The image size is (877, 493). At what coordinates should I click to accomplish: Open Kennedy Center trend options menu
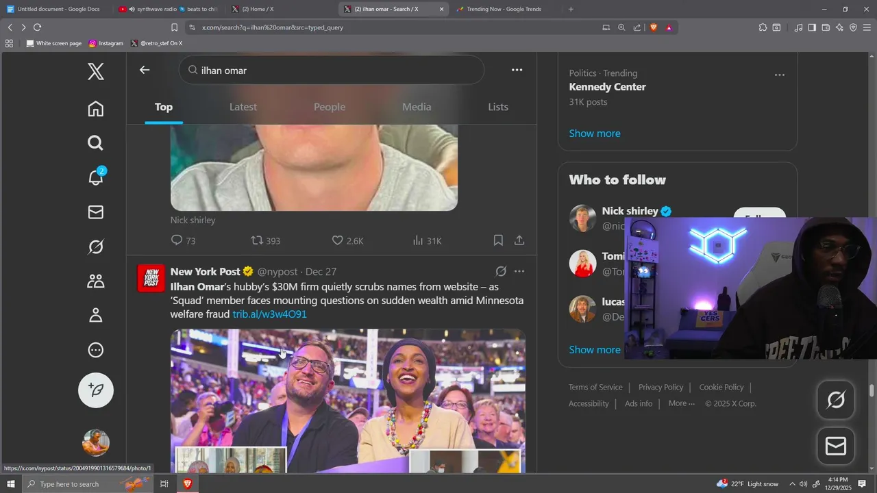click(x=779, y=75)
